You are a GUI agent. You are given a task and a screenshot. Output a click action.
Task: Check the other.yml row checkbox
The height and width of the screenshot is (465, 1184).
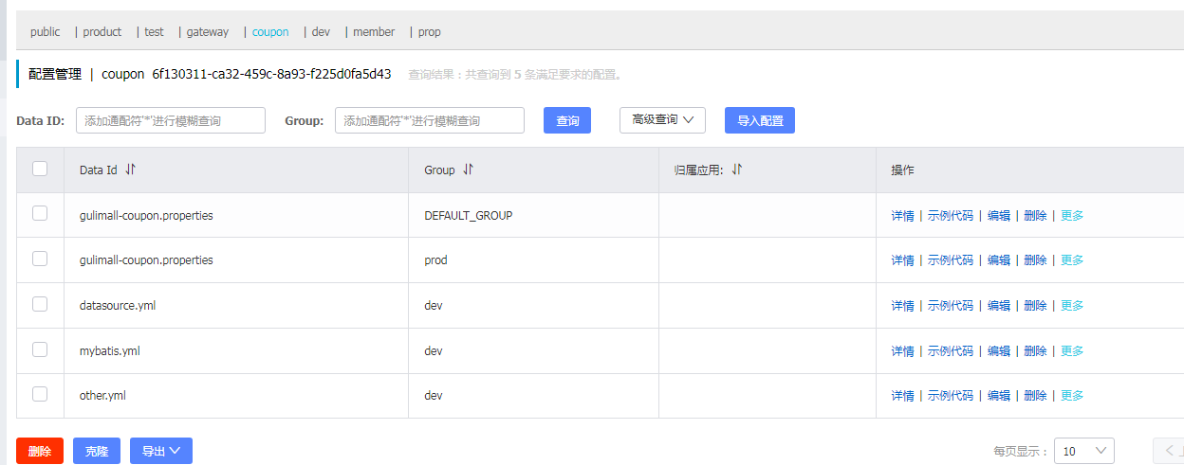click(40, 394)
